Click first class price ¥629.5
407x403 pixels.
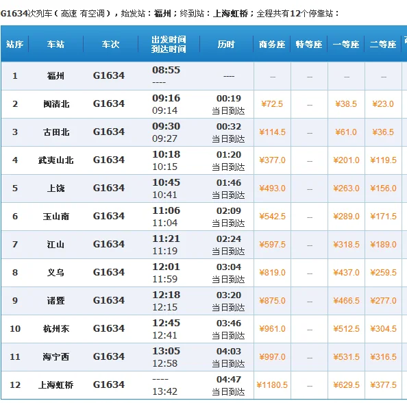346,384
